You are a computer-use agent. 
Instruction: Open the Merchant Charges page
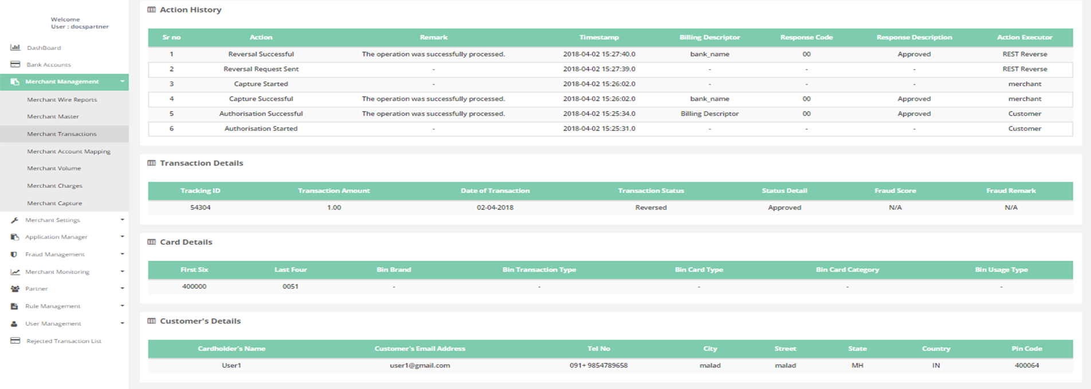click(54, 186)
